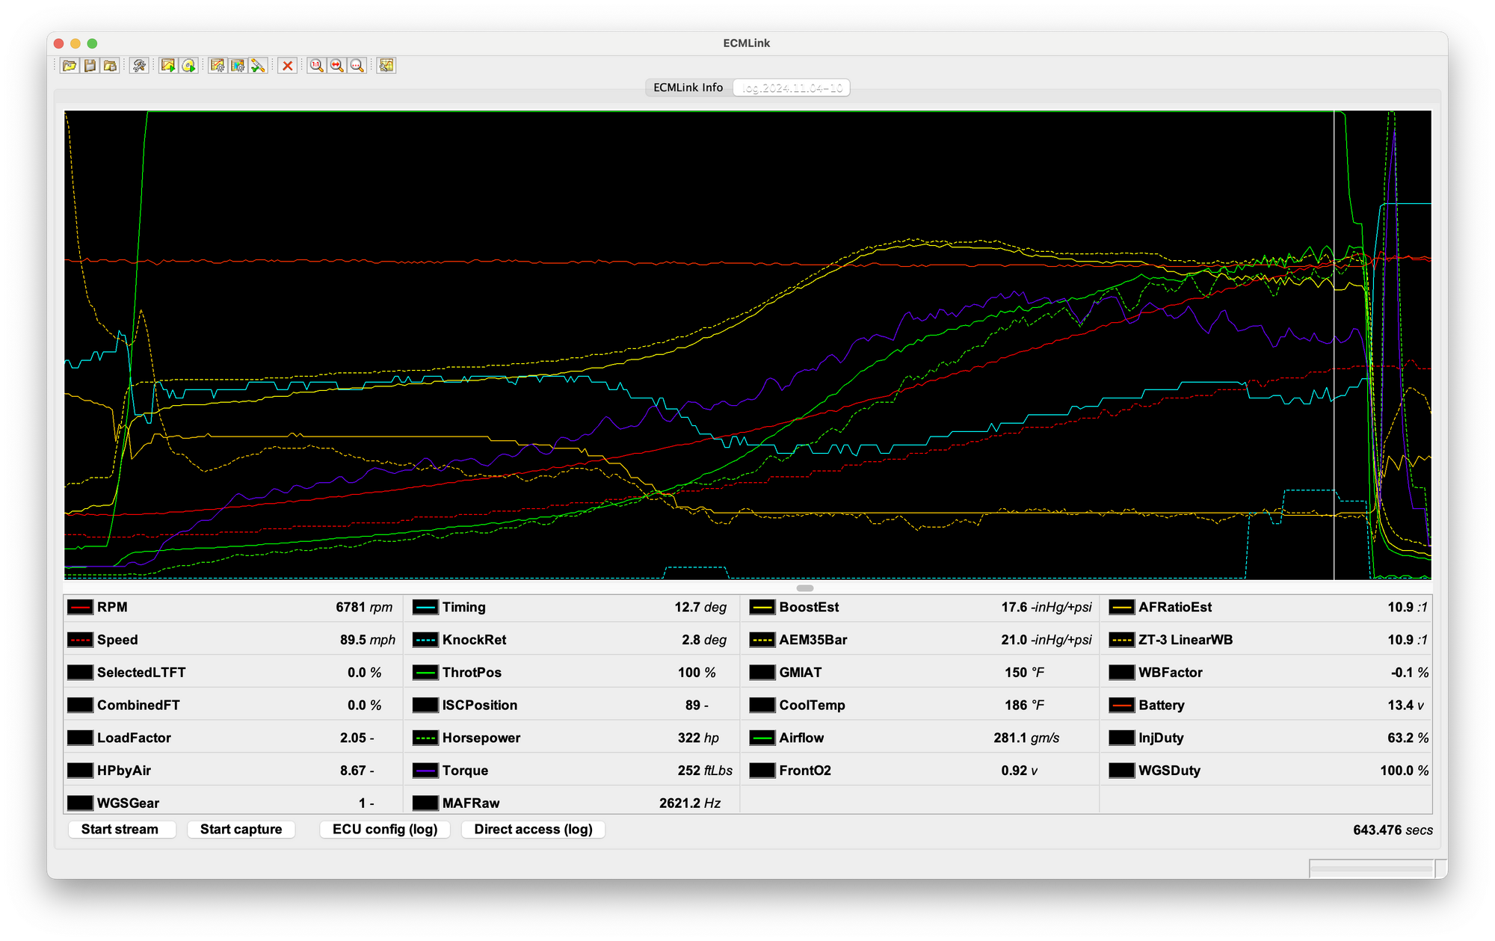Select the ISCPosition legend label
This screenshot has height=941, width=1495.
479,705
